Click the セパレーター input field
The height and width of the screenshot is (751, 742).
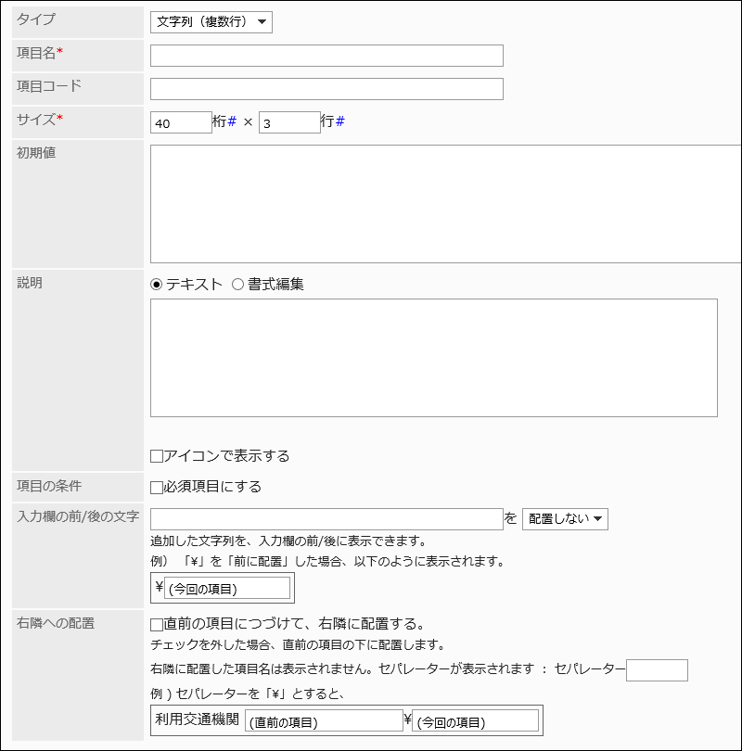click(x=658, y=670)
